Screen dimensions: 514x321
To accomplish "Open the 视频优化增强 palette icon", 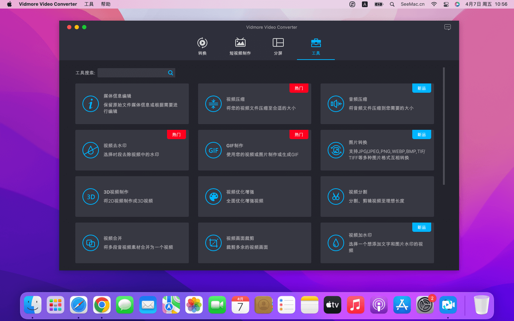I will click(x=213, y=197).
